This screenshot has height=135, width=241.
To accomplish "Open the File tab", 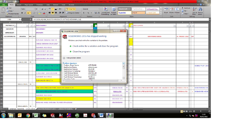I will [4, 5].
